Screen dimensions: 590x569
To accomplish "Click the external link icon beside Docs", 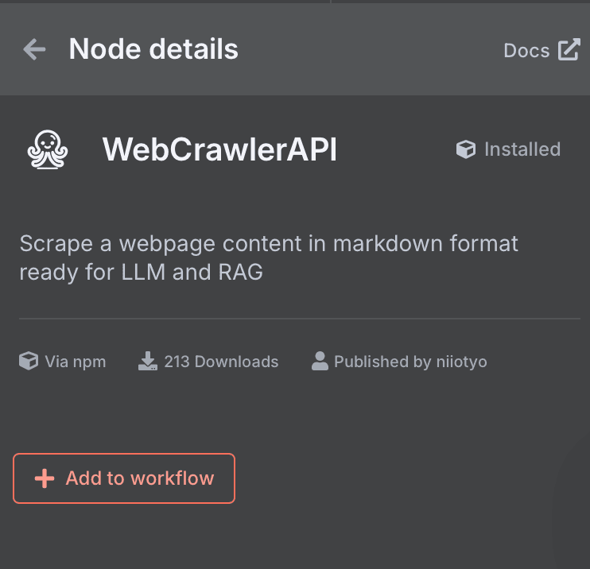I will click(569, 50).
